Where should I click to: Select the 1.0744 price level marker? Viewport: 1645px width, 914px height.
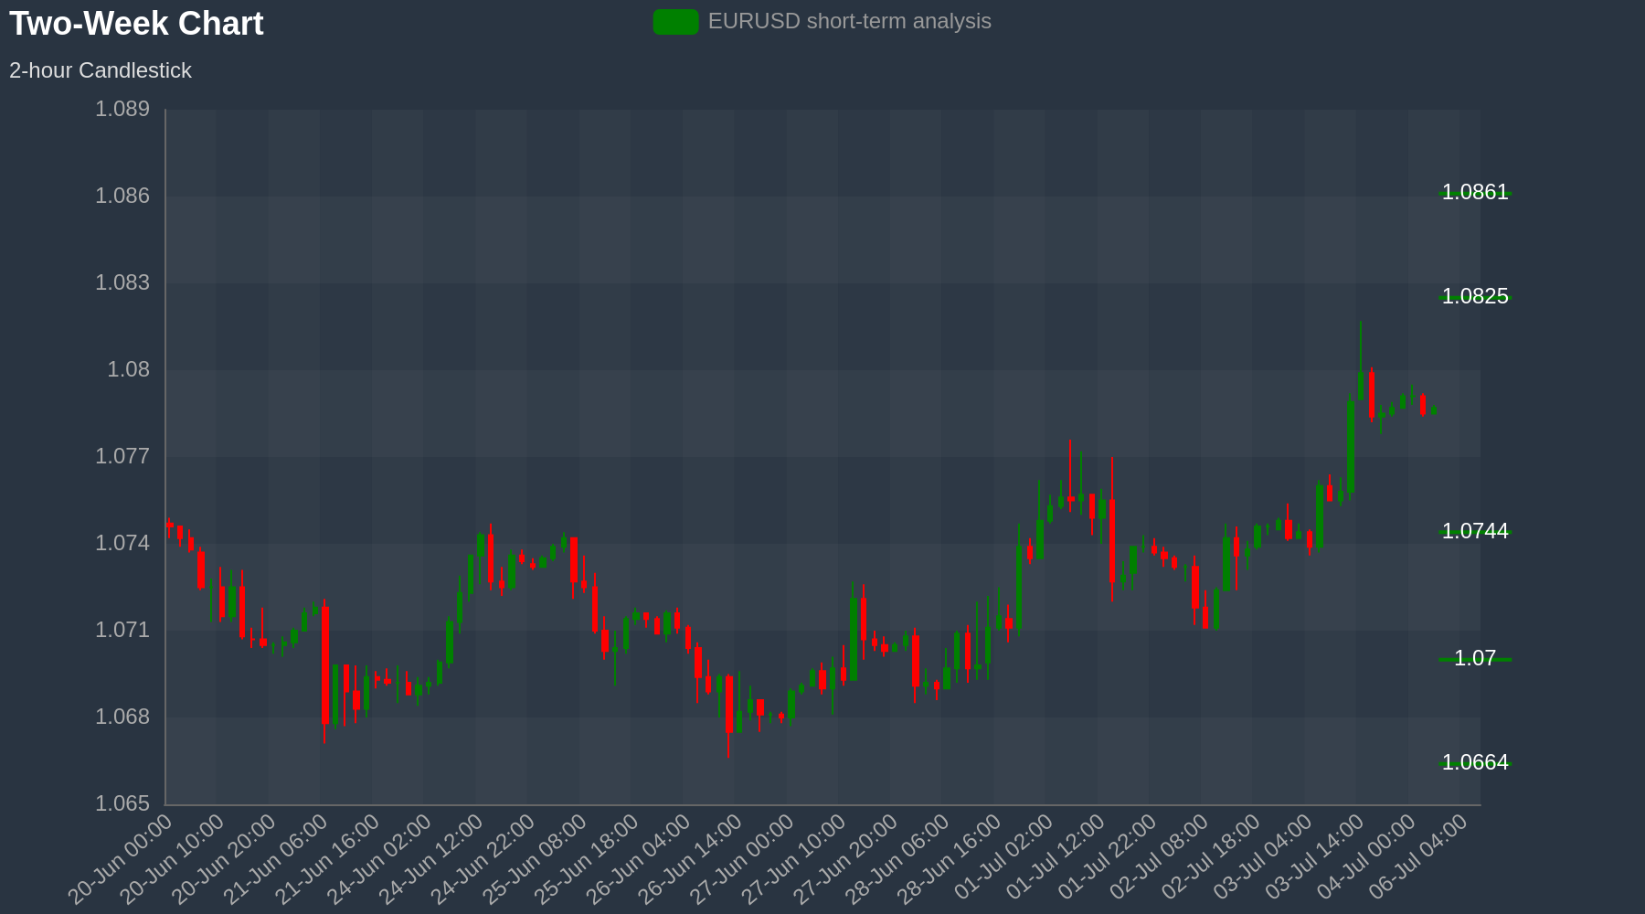click(1475, 531)
